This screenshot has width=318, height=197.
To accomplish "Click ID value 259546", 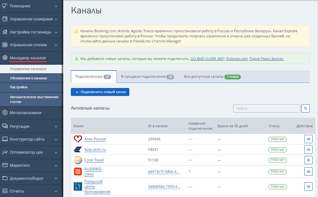I will coord(154,139).
